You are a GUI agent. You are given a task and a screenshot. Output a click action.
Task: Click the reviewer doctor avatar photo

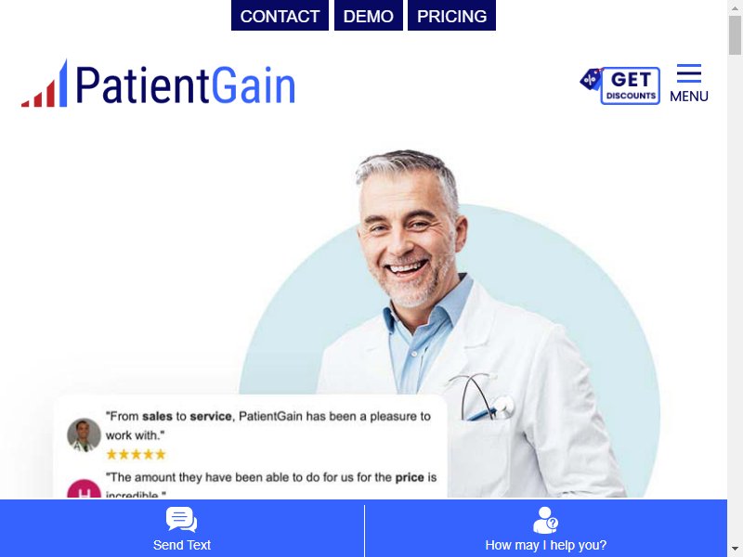(84, 434)
